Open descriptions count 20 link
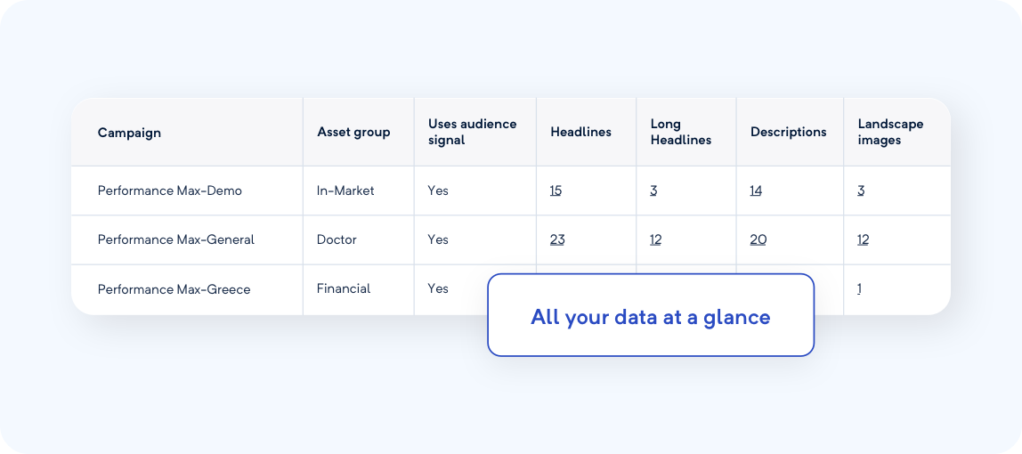The height and width of the screenshot is (454, 1022). (758, 239)
